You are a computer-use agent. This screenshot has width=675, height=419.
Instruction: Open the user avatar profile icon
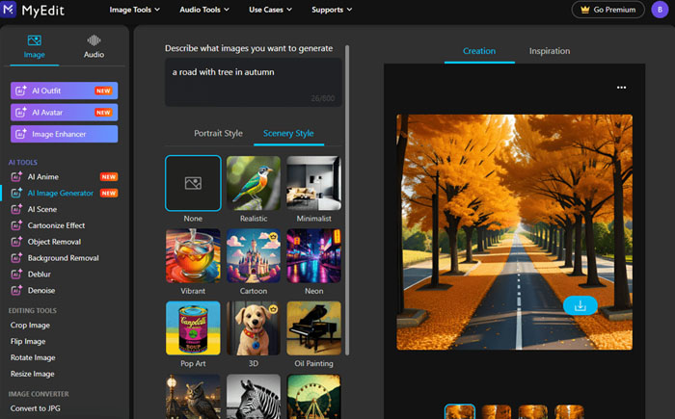point(659,10)
